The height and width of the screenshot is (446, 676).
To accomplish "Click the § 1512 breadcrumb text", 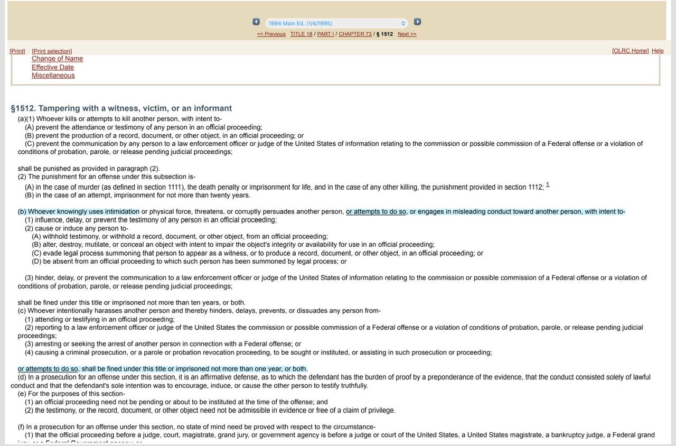I will click(384, 34).
